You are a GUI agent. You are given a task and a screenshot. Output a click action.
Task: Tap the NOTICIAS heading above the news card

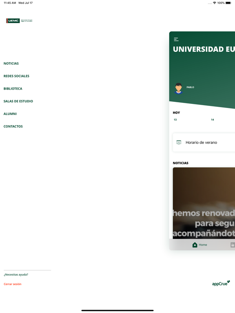[181, 163]
